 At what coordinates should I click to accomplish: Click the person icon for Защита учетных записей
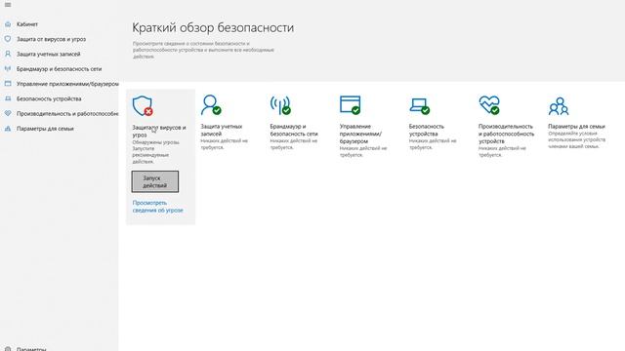pyautogui.click(x=8, y=54)
